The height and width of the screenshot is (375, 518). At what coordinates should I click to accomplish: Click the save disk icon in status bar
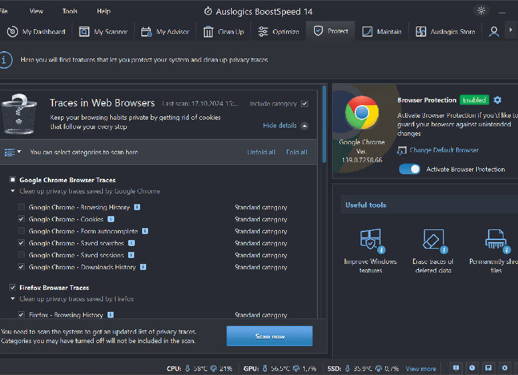[x=488, y=368]
